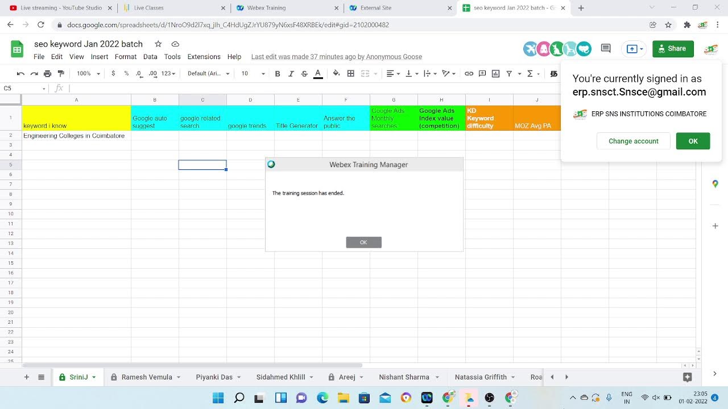
Task: Switch to the Piyanki Das sheet tab
Action: [214, 377]
